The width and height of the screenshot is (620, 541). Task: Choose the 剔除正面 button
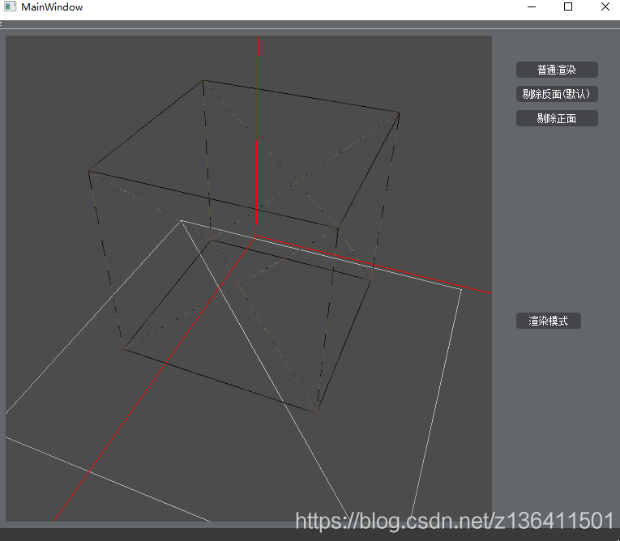(557, 118)
